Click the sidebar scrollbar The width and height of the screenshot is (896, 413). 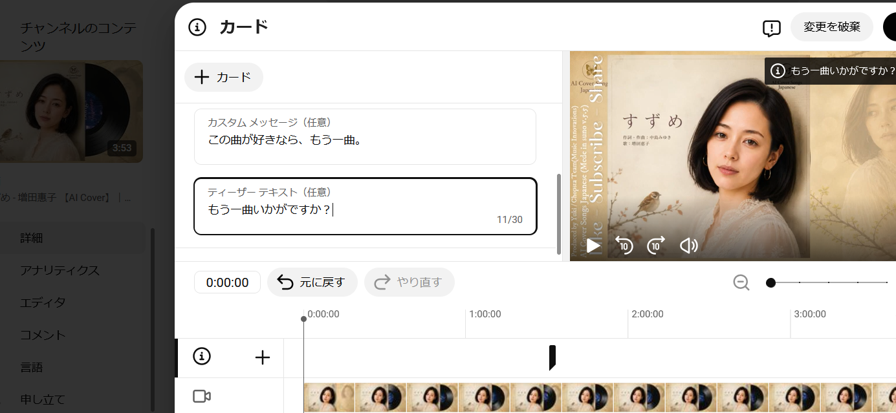tap(153, 319)
